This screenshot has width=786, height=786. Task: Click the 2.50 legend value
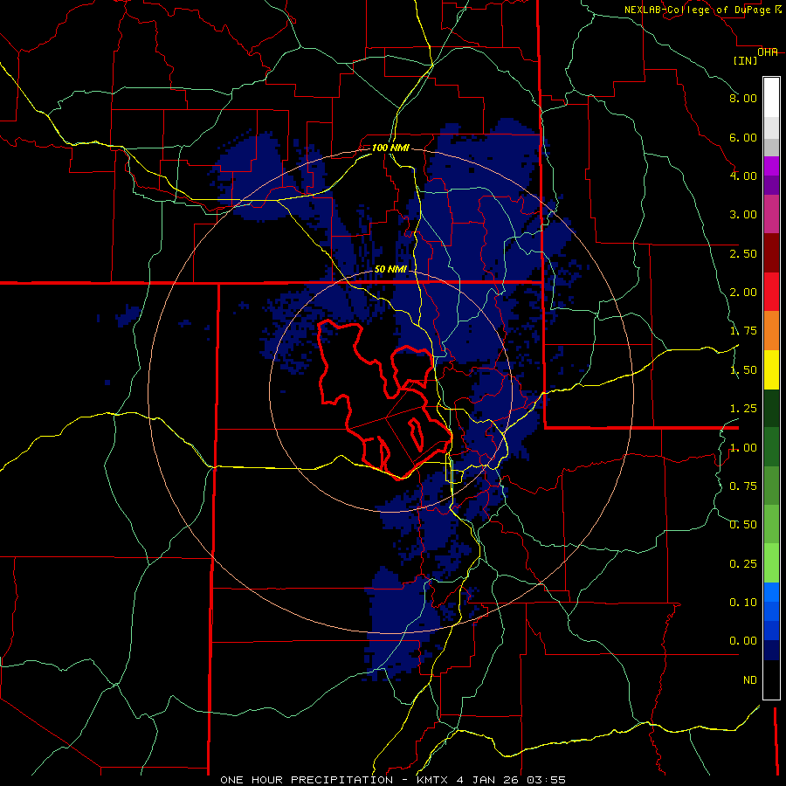[743, 253]
